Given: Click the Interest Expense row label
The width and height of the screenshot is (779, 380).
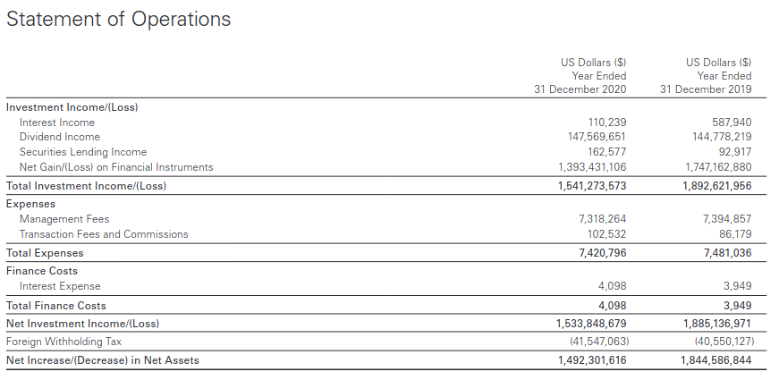Looking at the screenshot, I should (x=60, y=286).
